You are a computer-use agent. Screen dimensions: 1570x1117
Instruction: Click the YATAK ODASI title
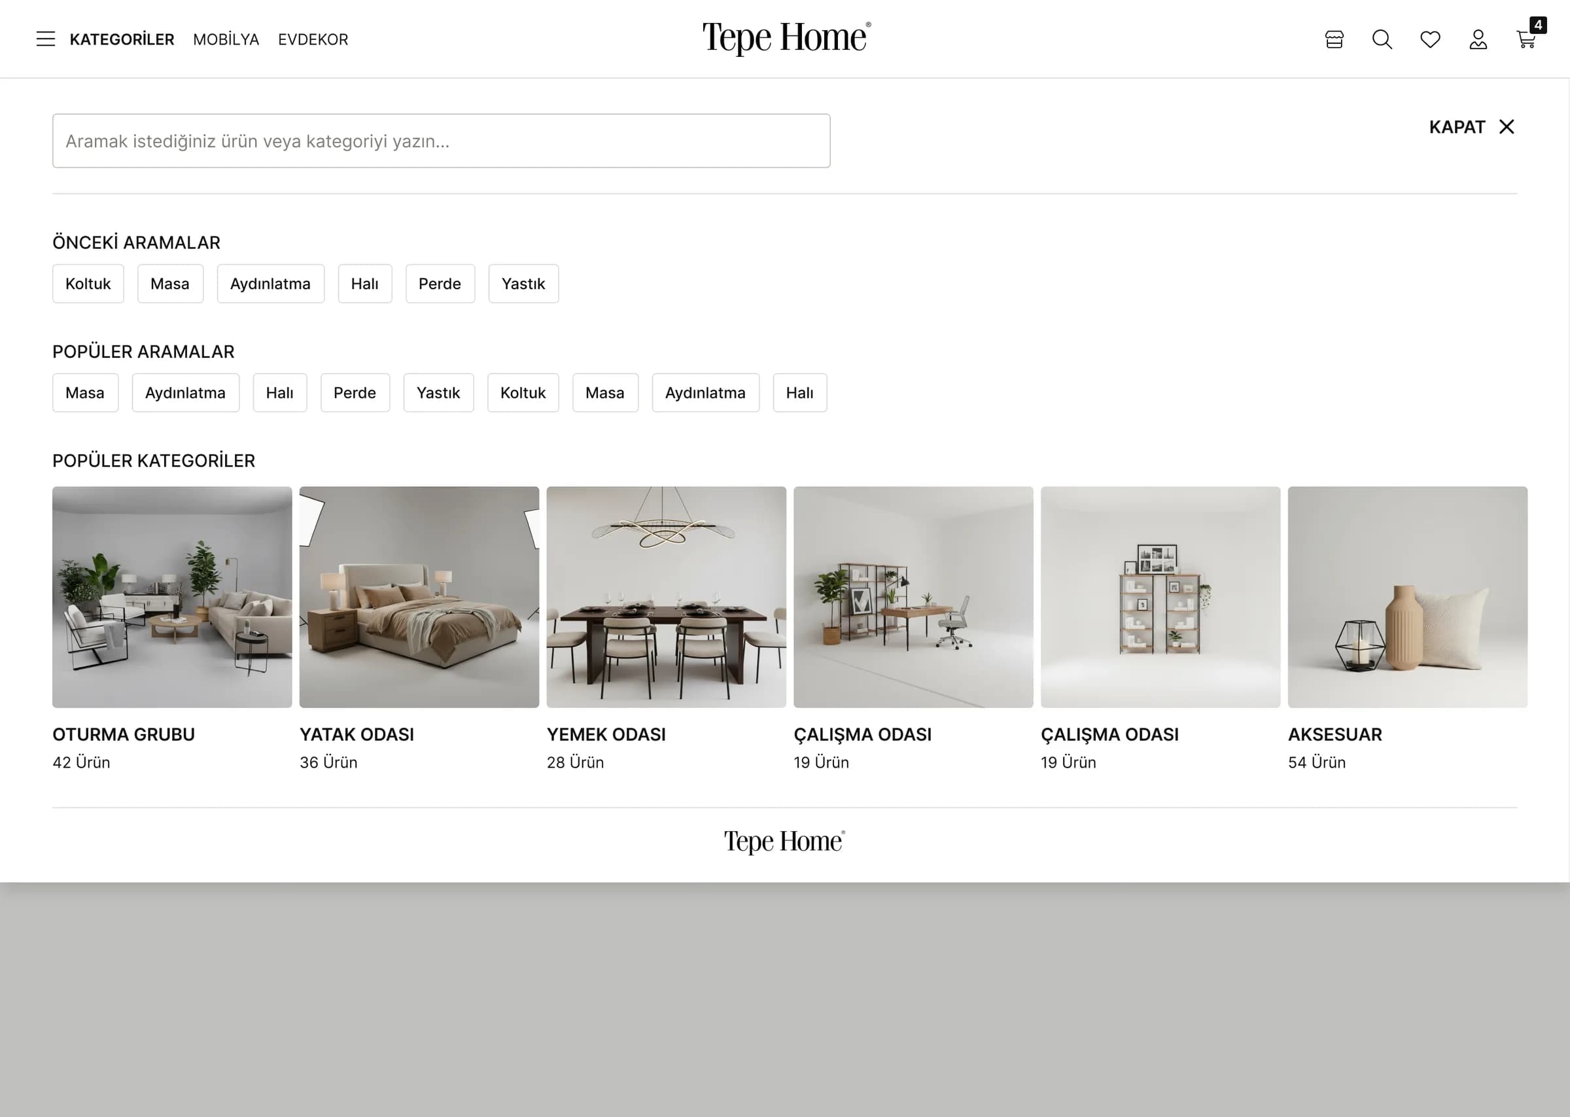[357, 735]
